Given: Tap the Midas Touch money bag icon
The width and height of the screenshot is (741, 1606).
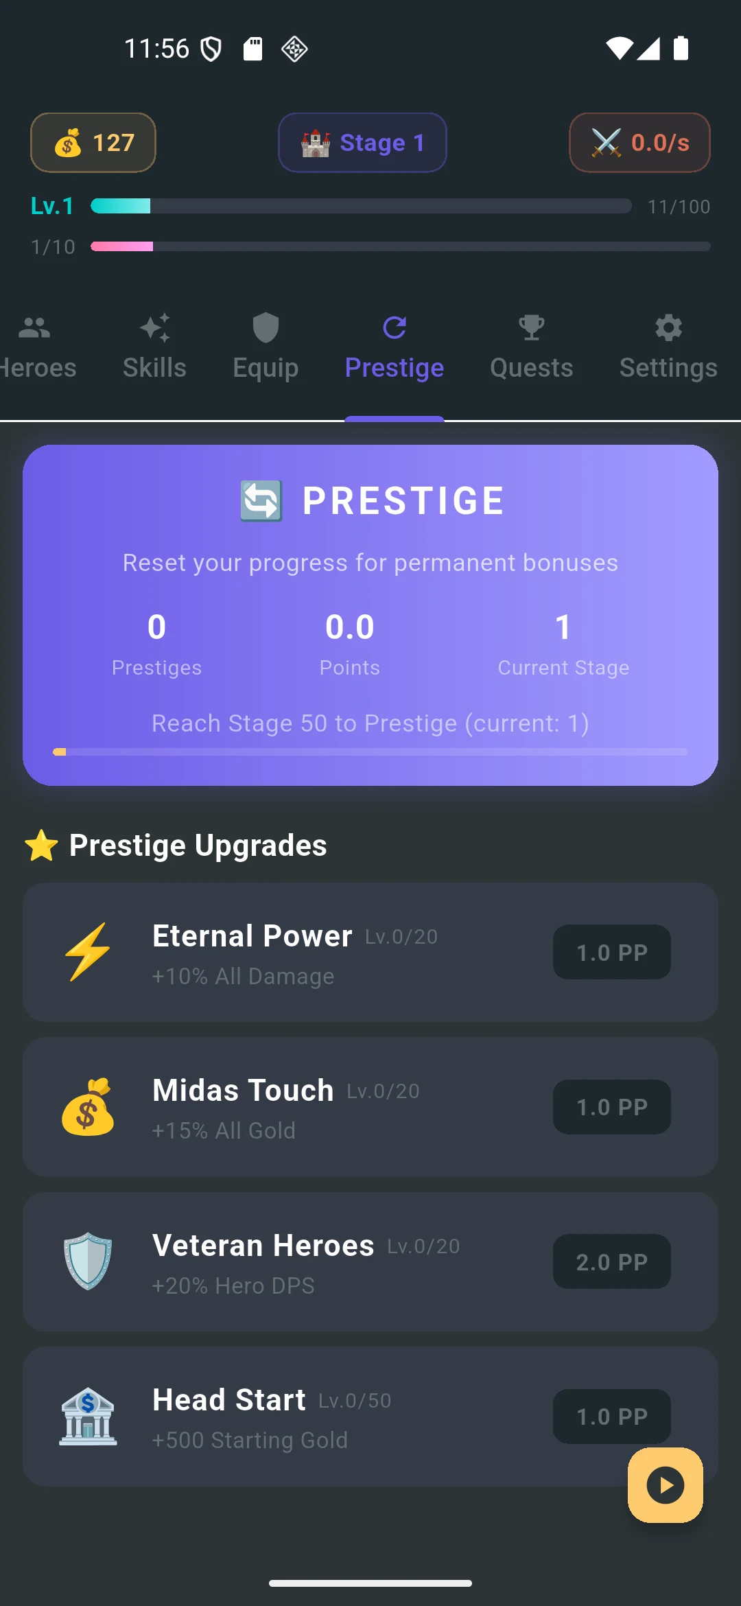Looking at the screenshot, I should 88,1107.
